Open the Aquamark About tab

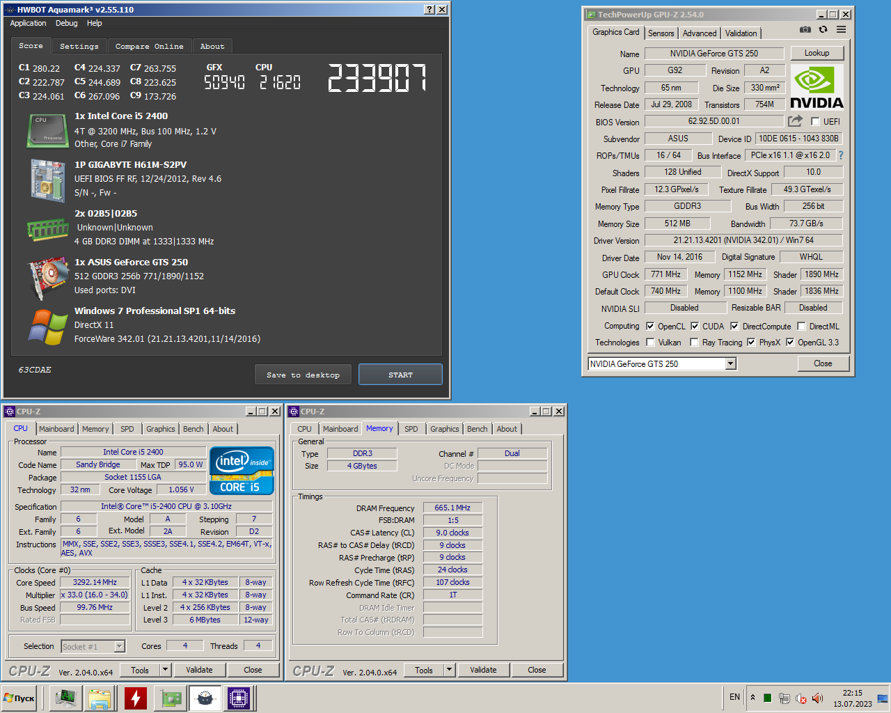click(212, 46)
